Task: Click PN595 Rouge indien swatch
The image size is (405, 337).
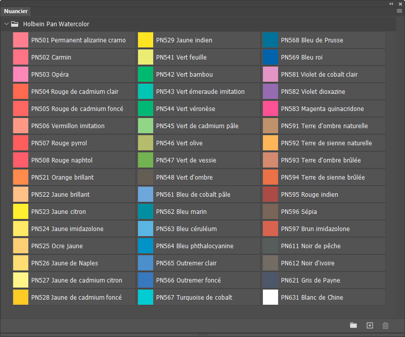Action: tap(271, 195)
